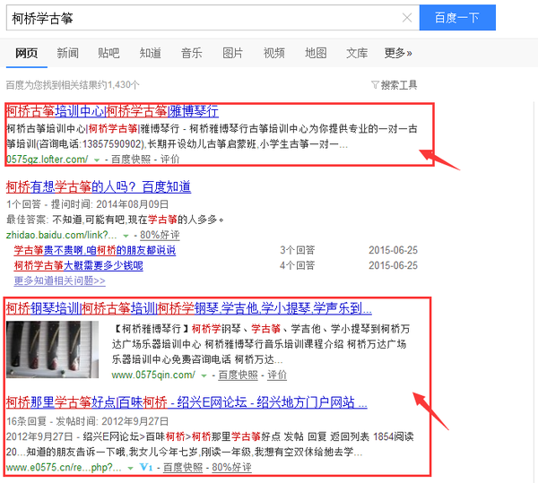Open result 柯桥有想学古筝的人吗？百度知道

point(99,186)
